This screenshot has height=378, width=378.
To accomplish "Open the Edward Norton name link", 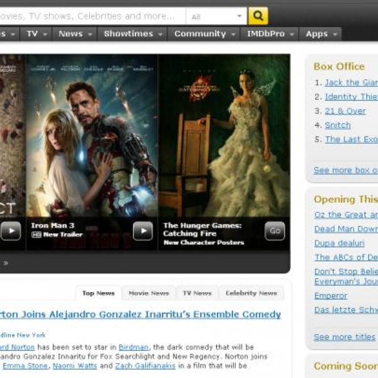I will click(x=17, y=347).
